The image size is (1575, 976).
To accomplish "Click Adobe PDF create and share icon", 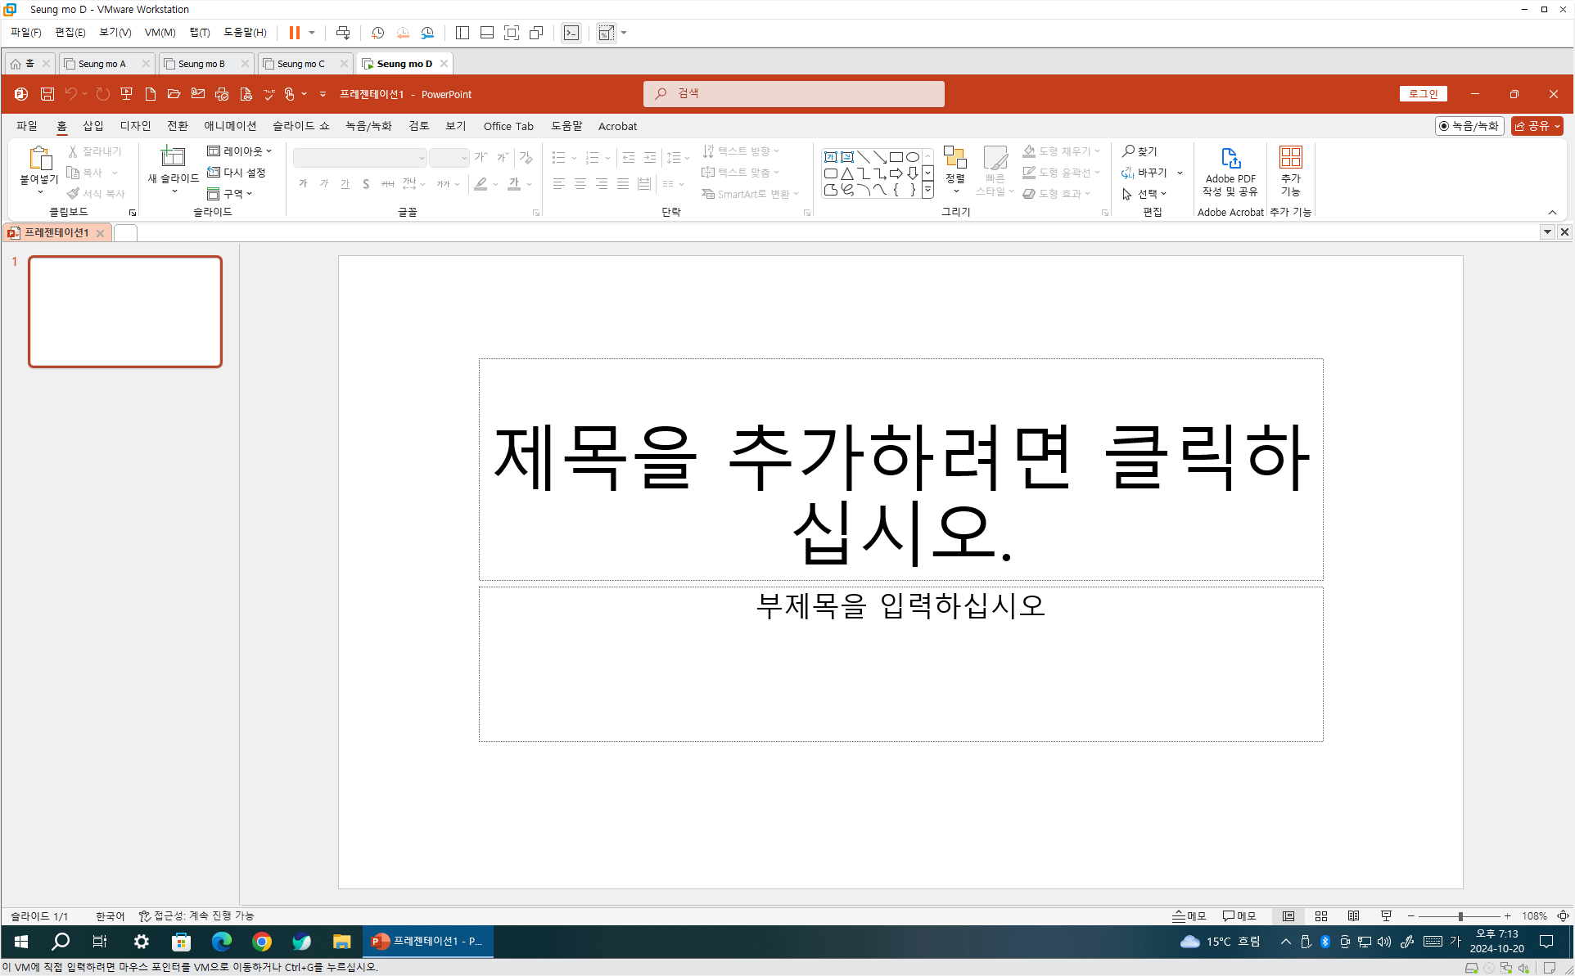I will click(x=1230, y=158).
